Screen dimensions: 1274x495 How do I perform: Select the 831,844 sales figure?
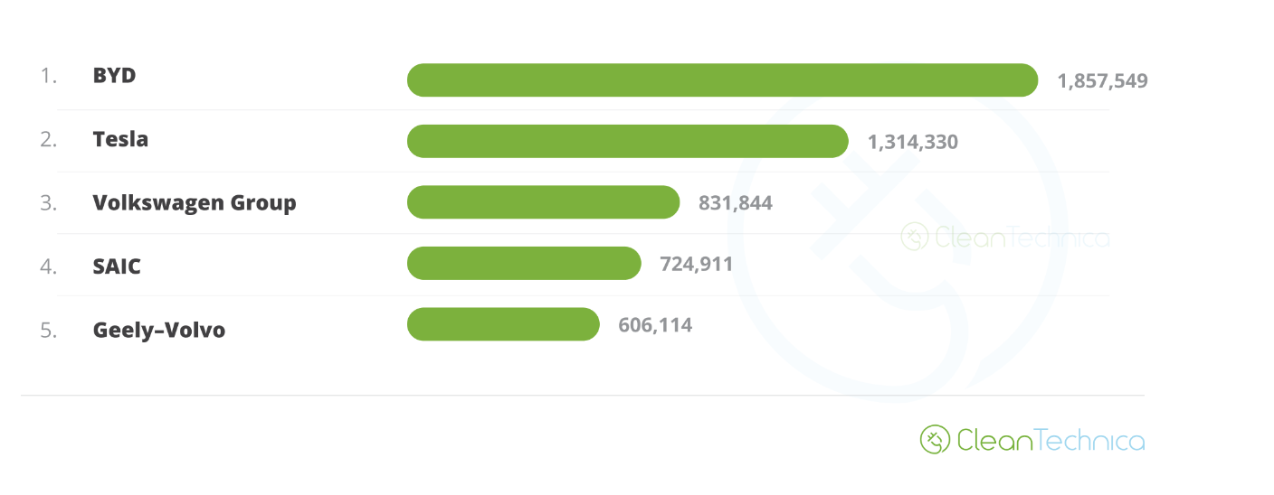pyautogui.click(x=736, y=203)
